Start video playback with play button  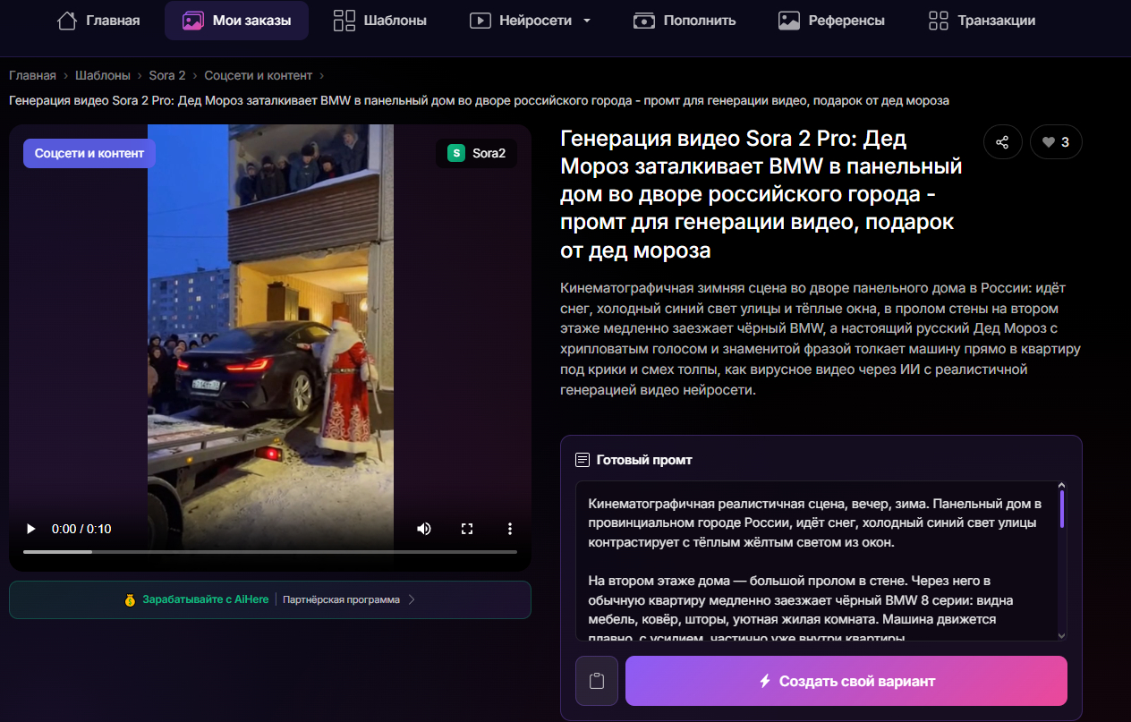30,529
